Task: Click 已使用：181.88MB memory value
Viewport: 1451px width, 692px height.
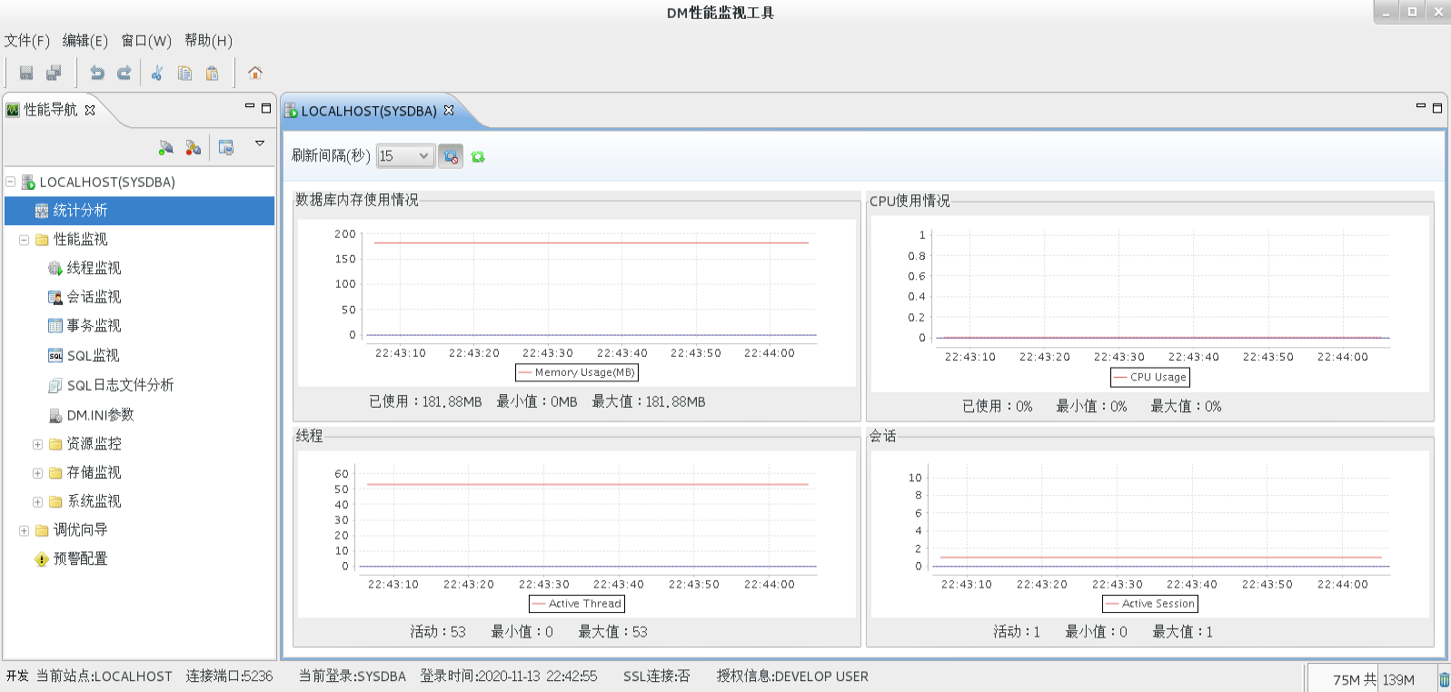Action: coord(425,402)
